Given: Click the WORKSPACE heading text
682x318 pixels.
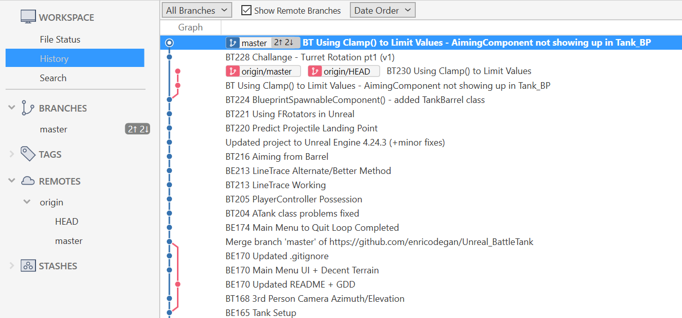Looking at the screenshot, I should pyautogui.click(x=66, y=17).
